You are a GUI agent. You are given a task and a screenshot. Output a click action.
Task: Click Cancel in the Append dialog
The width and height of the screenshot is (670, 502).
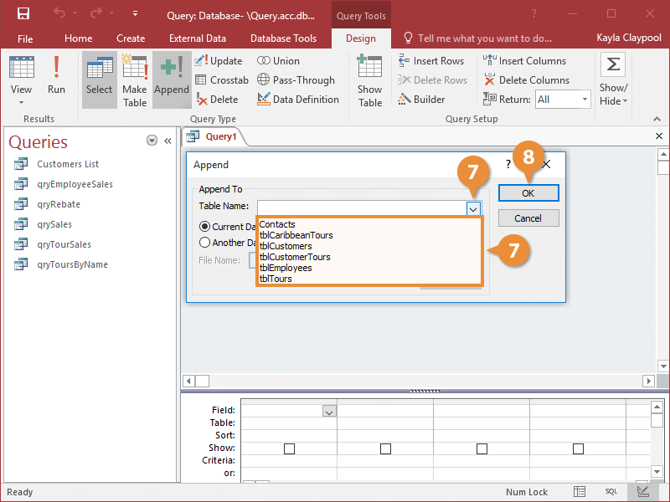click(x=528, y=218)
